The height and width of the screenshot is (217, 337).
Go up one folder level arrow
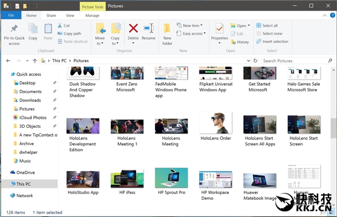pos(35,61)
